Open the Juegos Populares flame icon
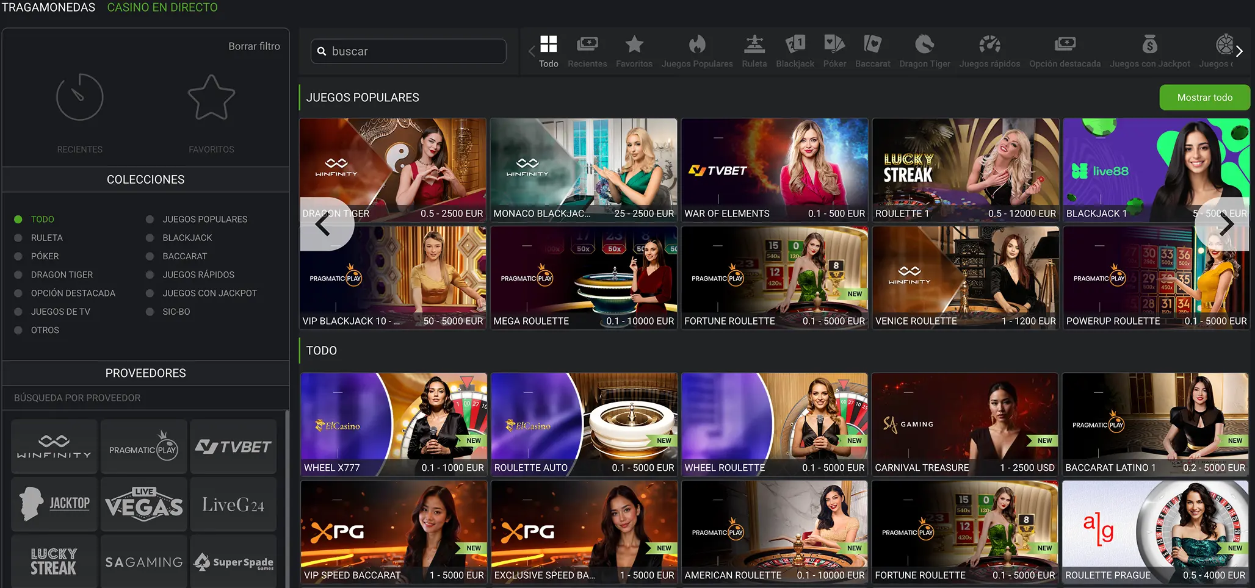This screenshot has height=588, width=1255. tap(696, 45)
